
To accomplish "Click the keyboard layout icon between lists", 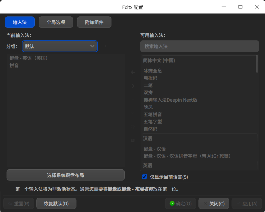I will (133, 140).
